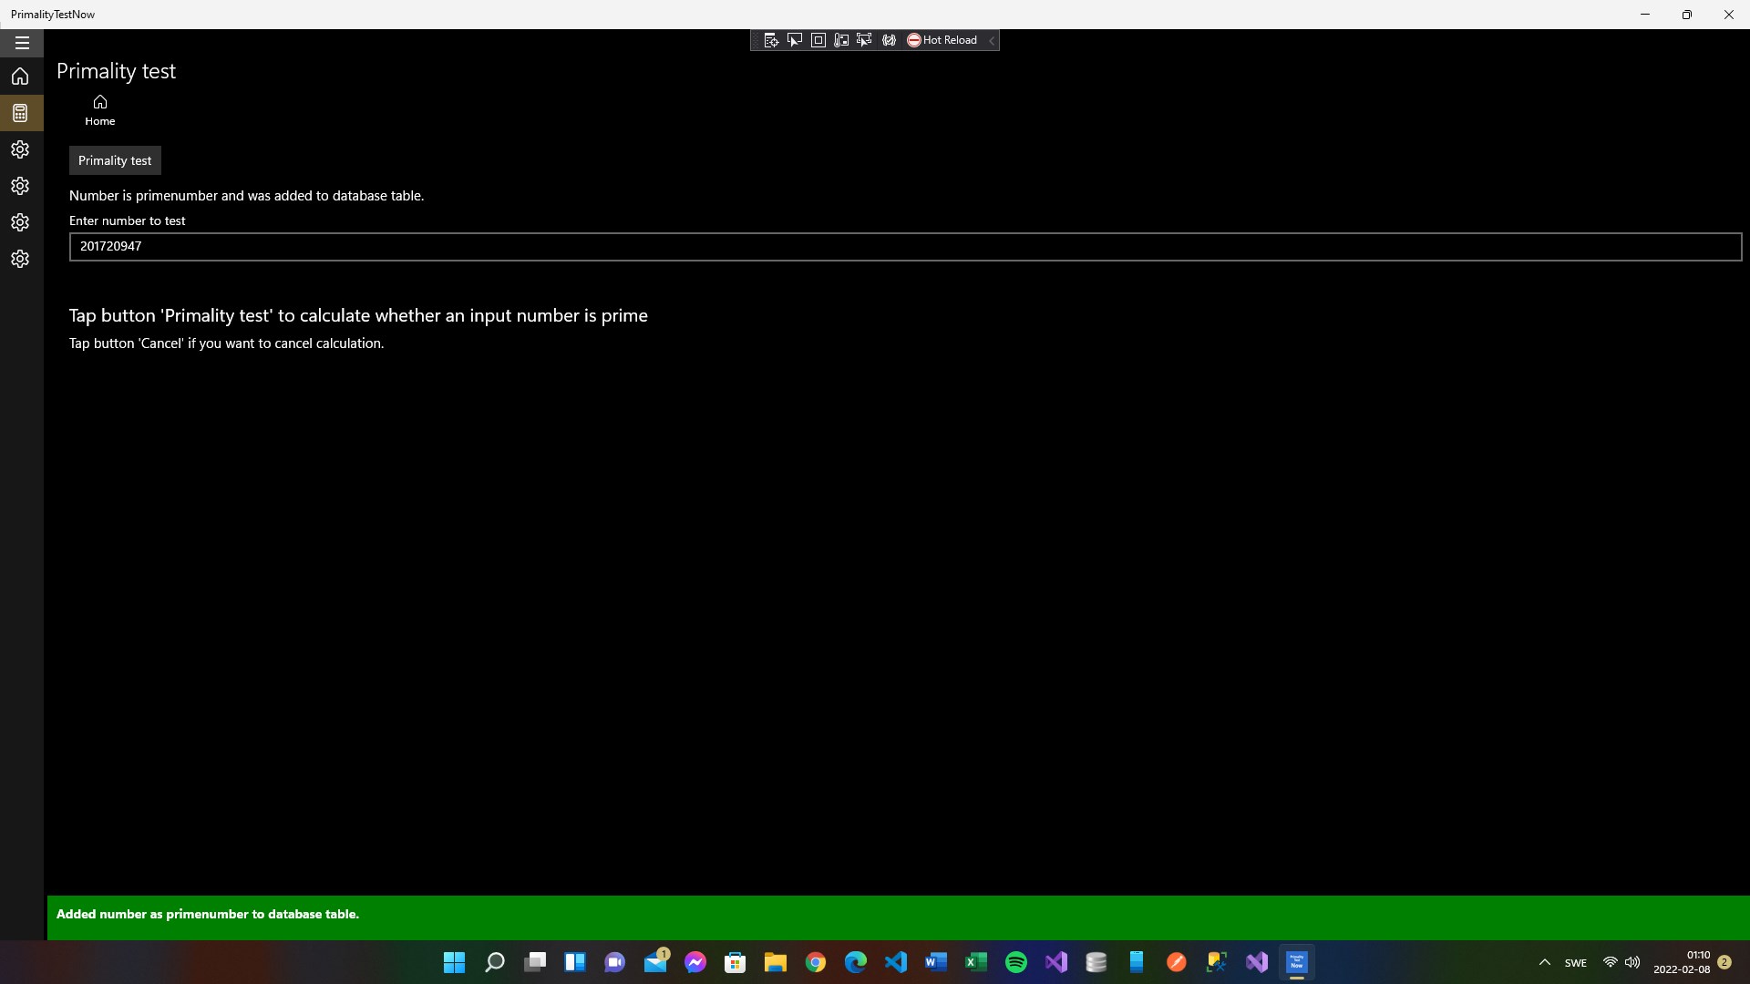Viewport: 1750px width, 984px height.
Task: Click the last gear icon in the sidebar
Action: (20, 259)
